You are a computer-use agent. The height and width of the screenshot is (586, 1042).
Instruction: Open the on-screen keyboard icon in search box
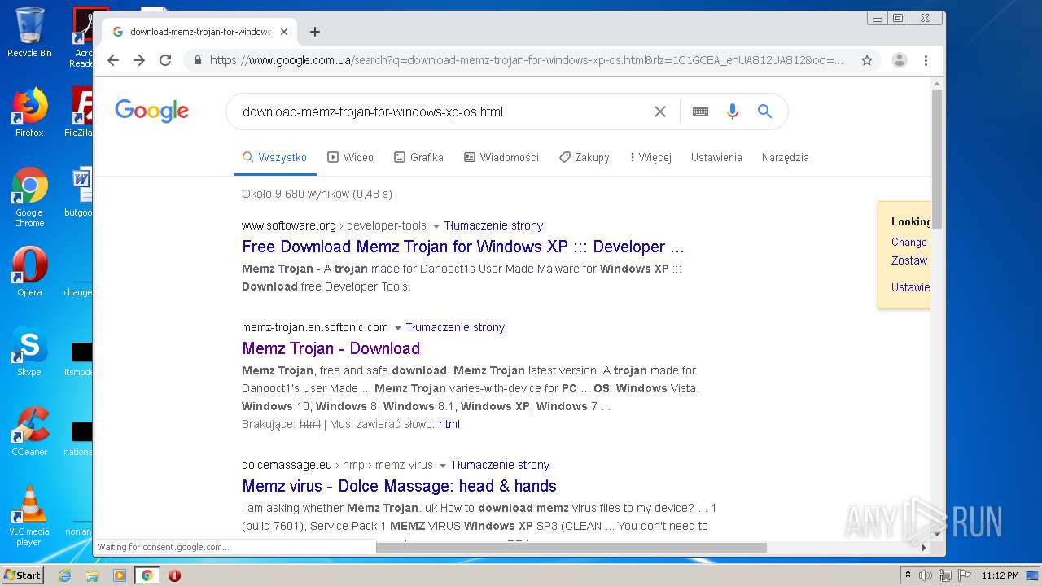[700, 112]
